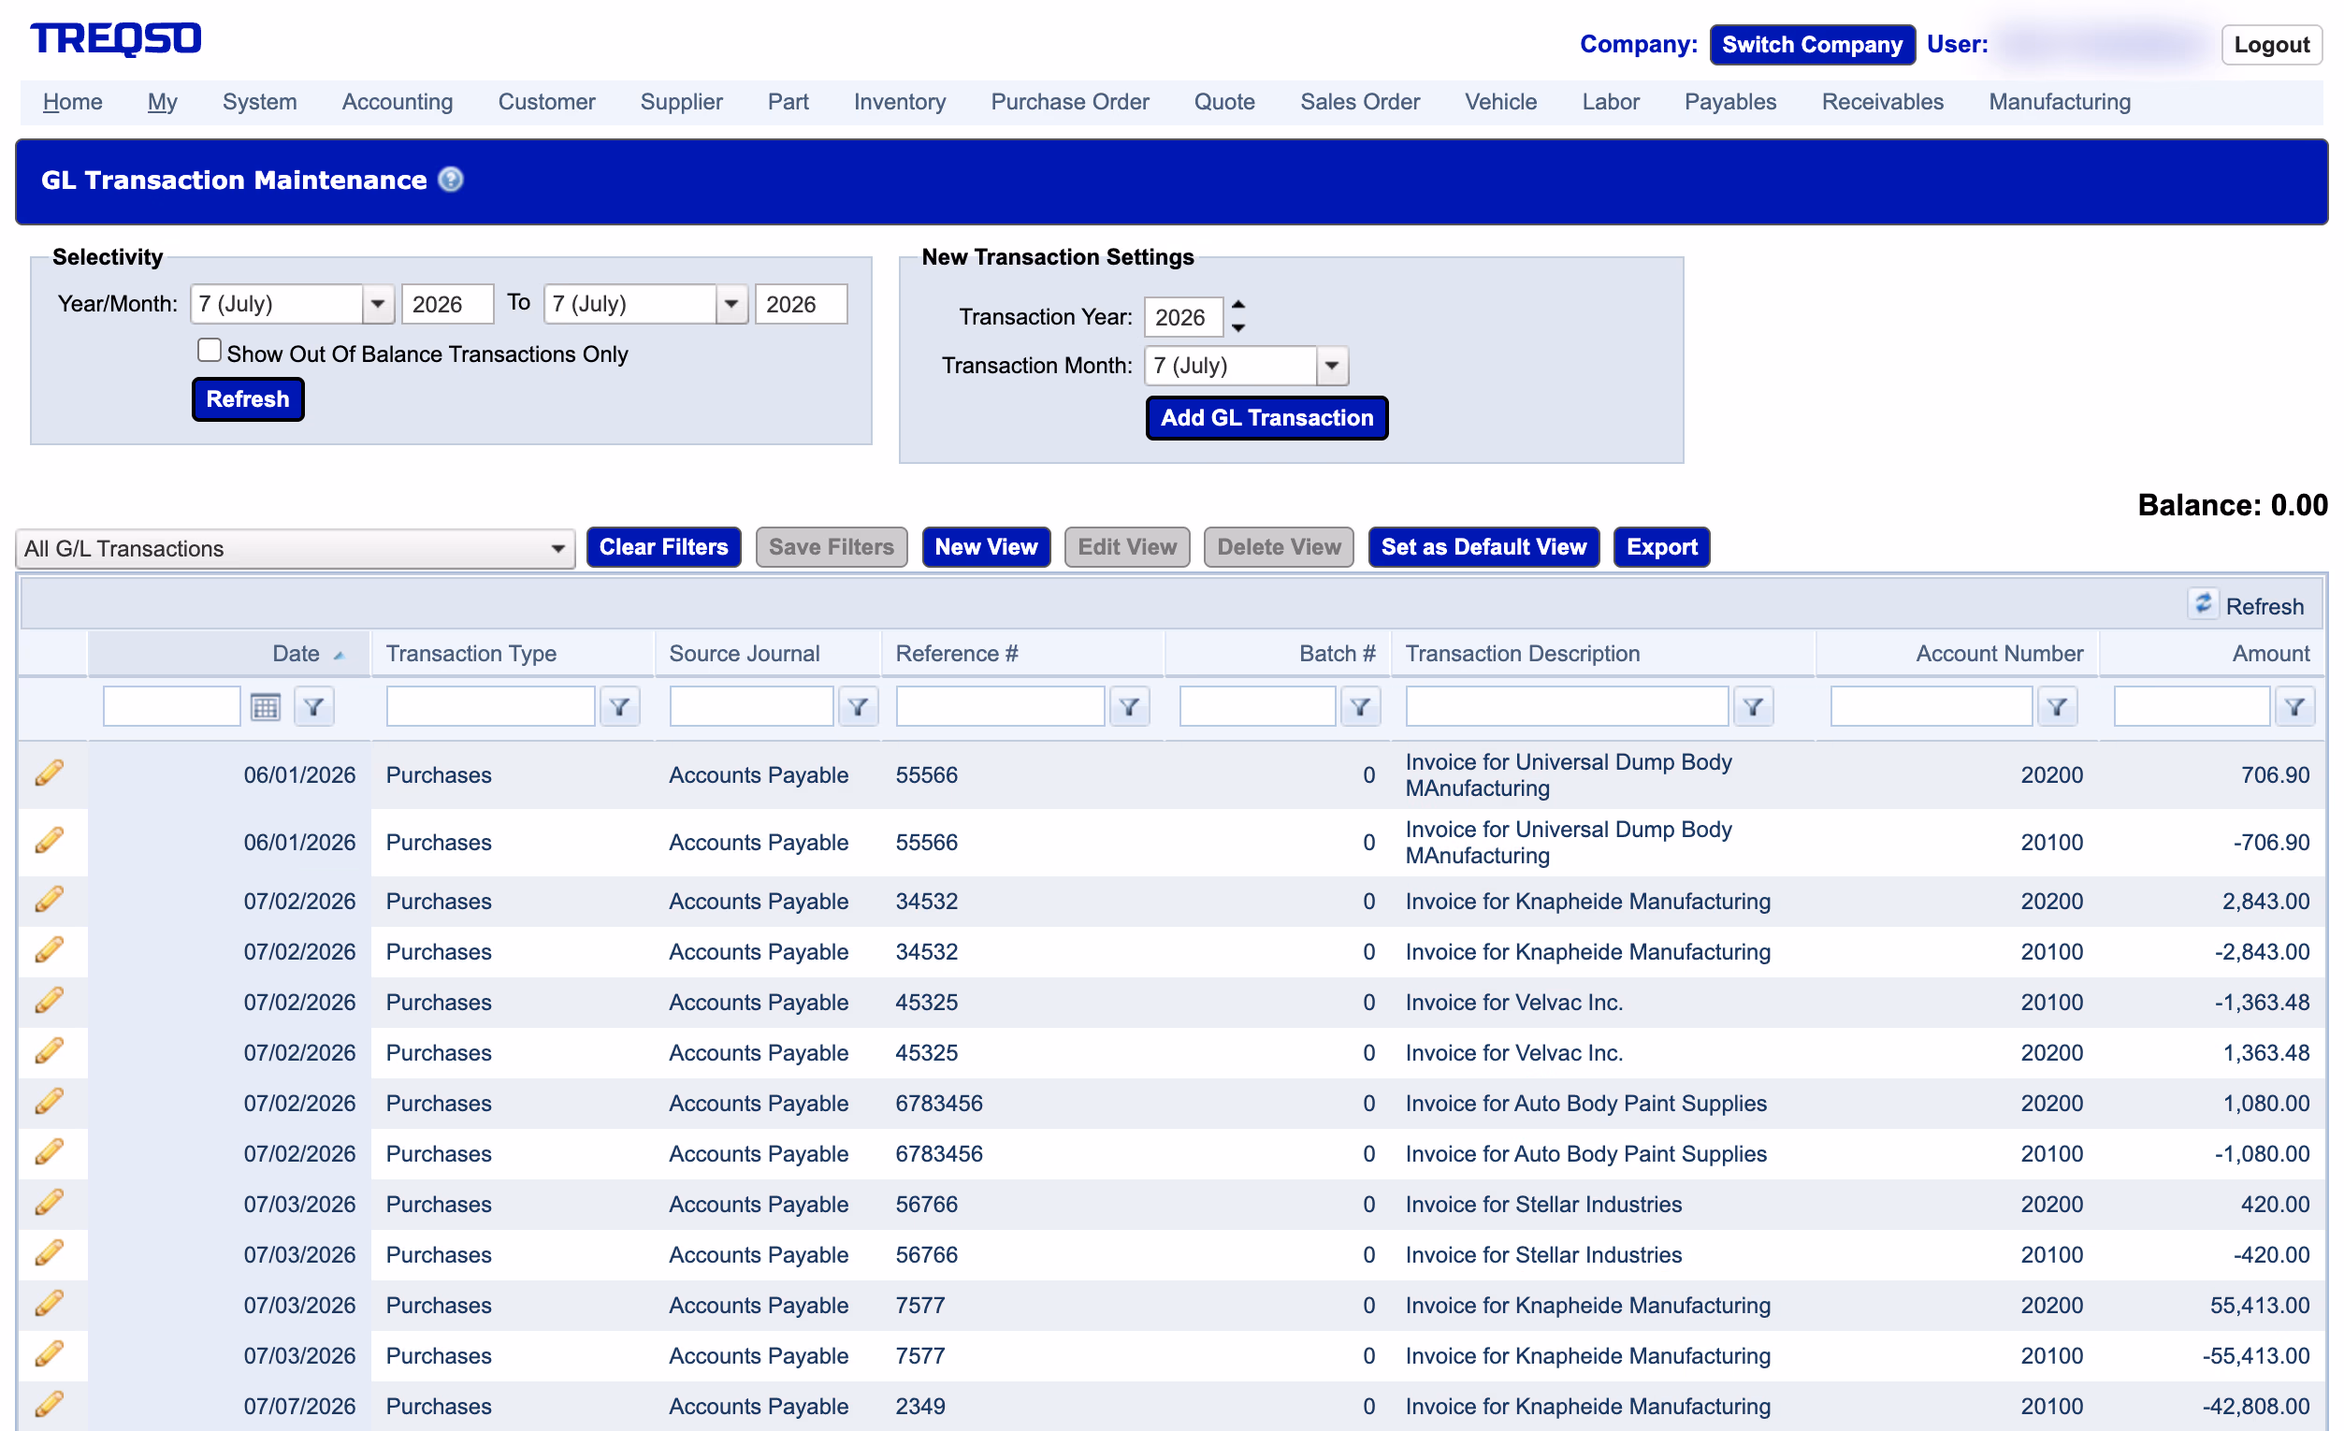Click the Reference # filter text box
The width and height of the screenshot is (2344, 1431).
pos(1000,707)
